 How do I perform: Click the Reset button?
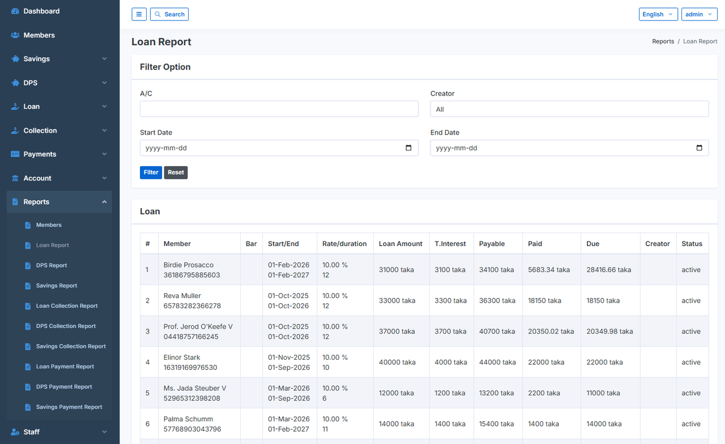[176, 173]
